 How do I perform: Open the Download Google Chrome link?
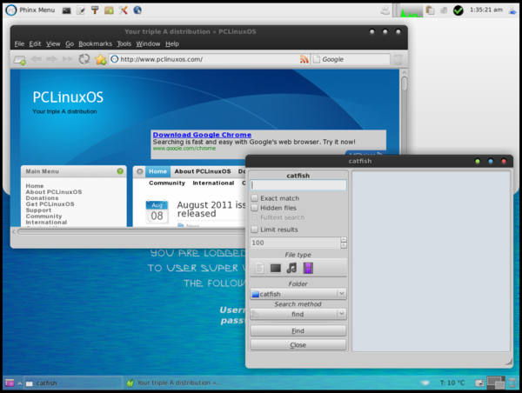click(202, 135)
